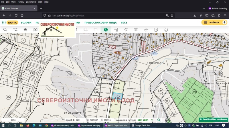
Task: Toggle Firefox sidebar icon
Action: (x=207, y=15)
